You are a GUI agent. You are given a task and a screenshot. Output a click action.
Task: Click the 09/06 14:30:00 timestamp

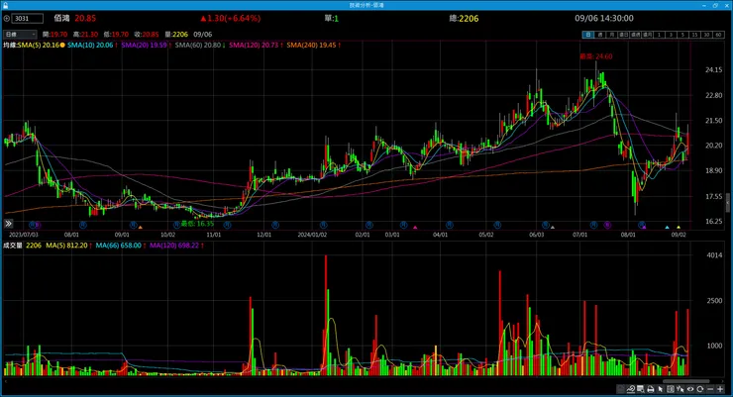click(604, 19)
